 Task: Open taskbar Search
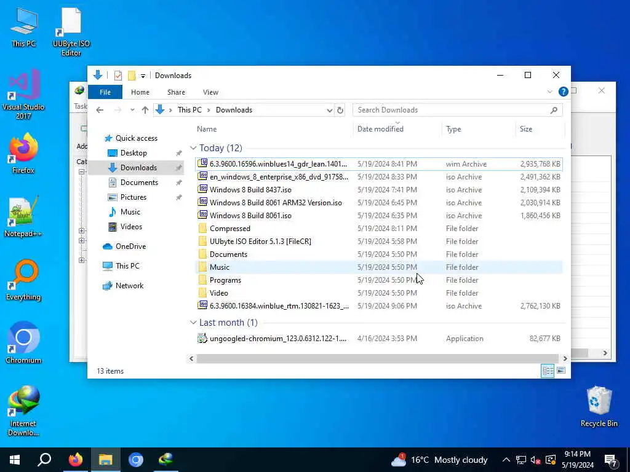click(x=44, y=460)
